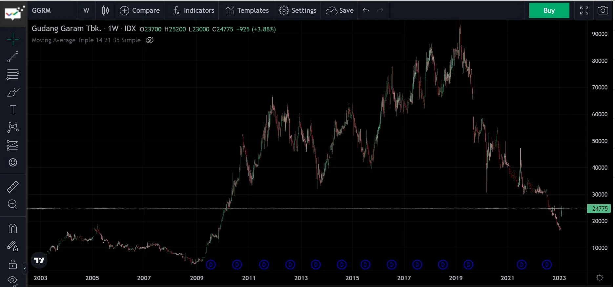Image resolution: width=615 pixels, height=287 pixels.
Task: Click the 90000 price axis label
Action: (x=600, y=34)
